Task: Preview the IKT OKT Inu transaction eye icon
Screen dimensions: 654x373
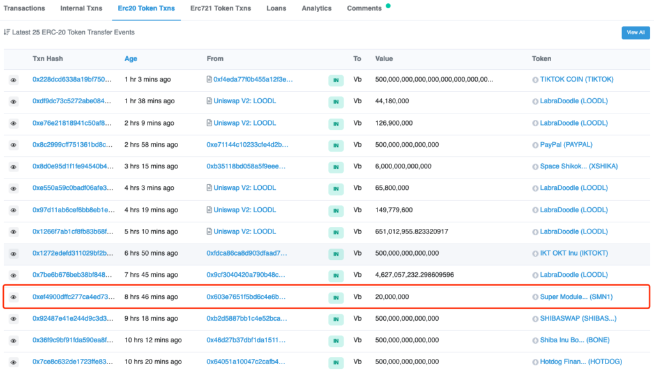Action: click(13, 254)
